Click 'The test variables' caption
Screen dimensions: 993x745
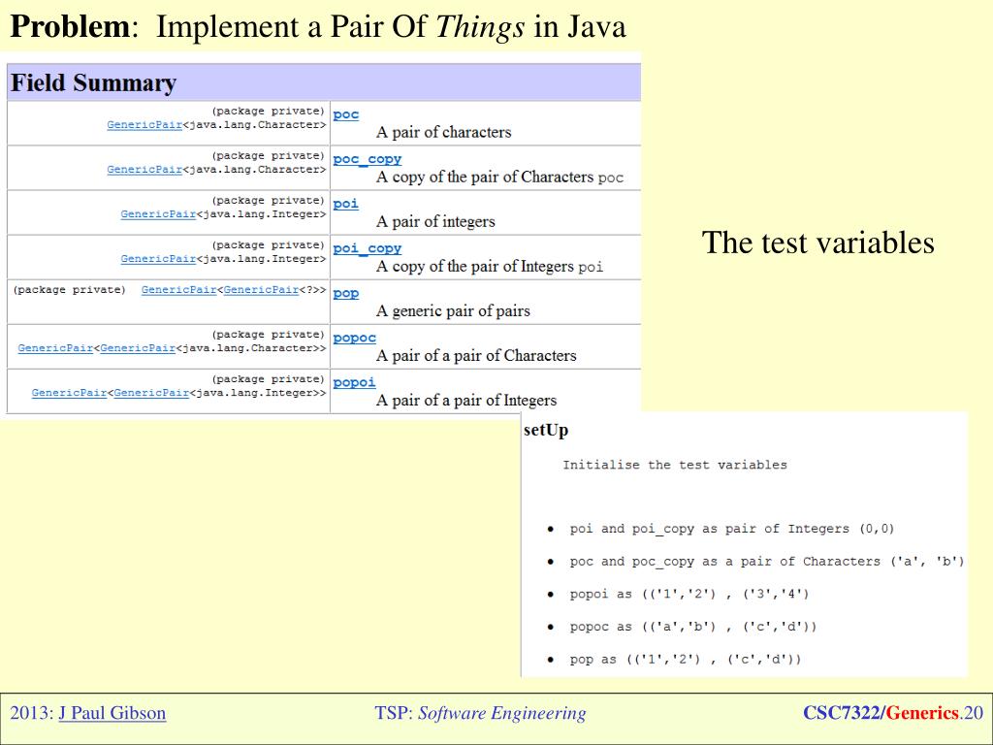817,243
